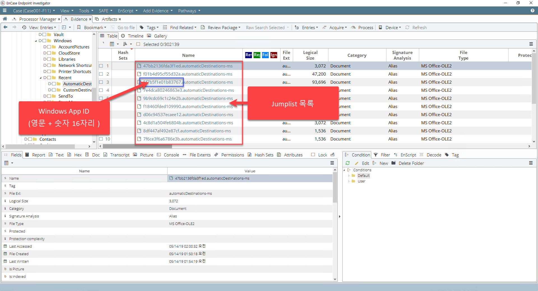This screenshot has height=291, width=538.
Task: Expand the User conditions folder
Action: click(349, 181)
